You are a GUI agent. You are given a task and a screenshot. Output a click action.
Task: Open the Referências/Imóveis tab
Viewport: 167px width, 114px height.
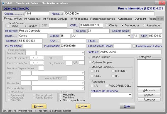point(103,19)
